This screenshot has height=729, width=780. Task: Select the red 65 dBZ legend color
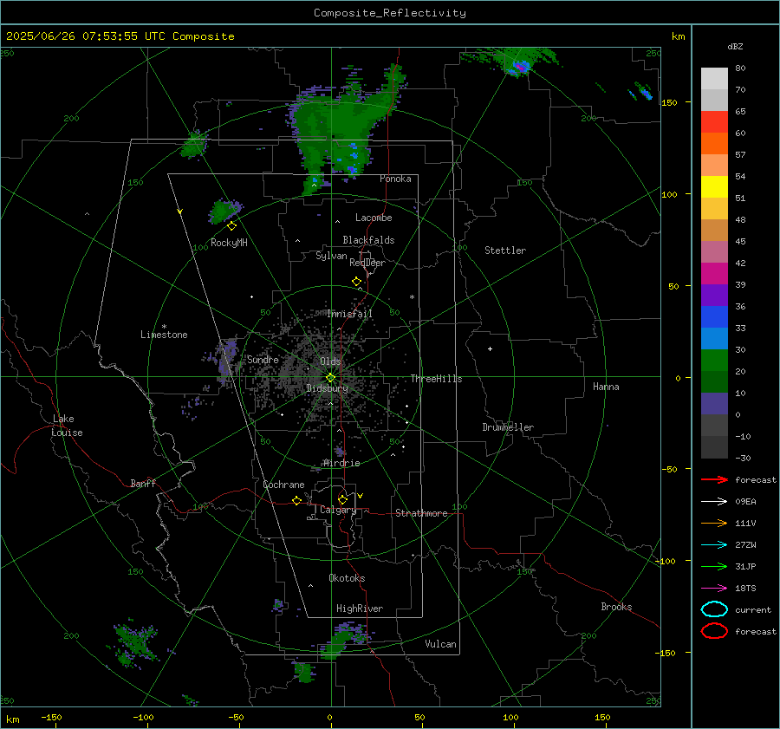(714, 122)
